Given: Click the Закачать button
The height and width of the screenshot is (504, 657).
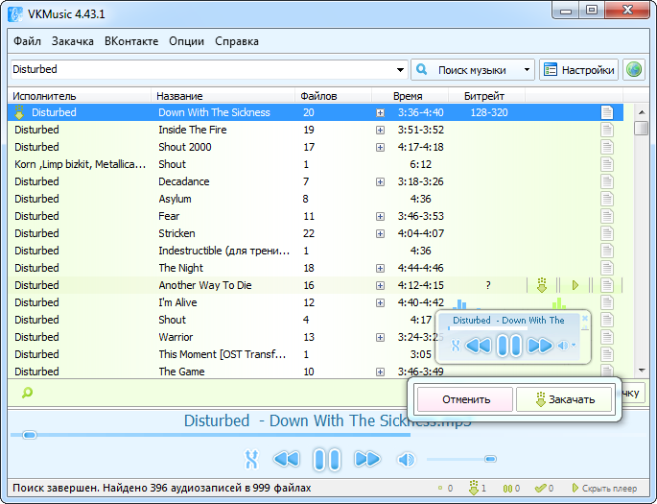Looking at the screenshot, I should [564, 398].
